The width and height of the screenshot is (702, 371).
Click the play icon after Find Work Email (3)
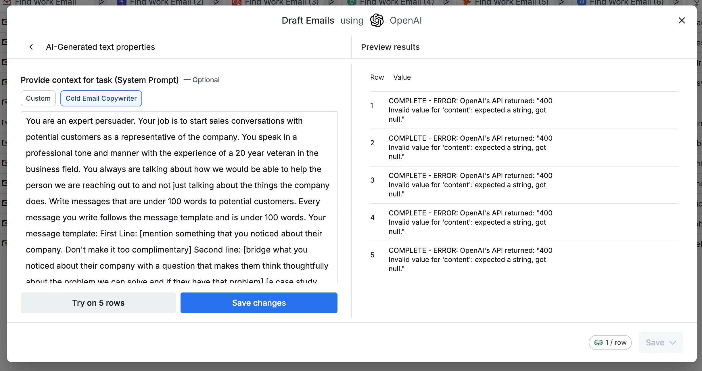coord(331,3)
